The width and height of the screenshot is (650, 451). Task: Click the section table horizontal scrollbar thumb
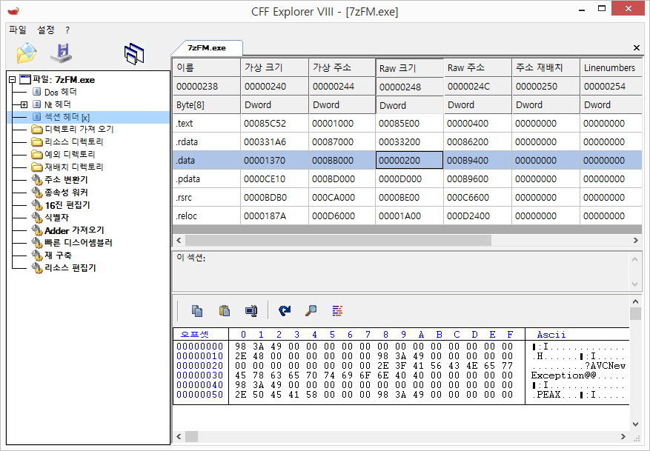(338, 240)
